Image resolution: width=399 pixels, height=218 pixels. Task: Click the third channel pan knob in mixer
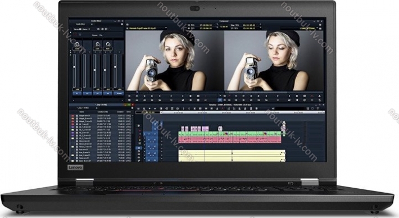(97, 44)
